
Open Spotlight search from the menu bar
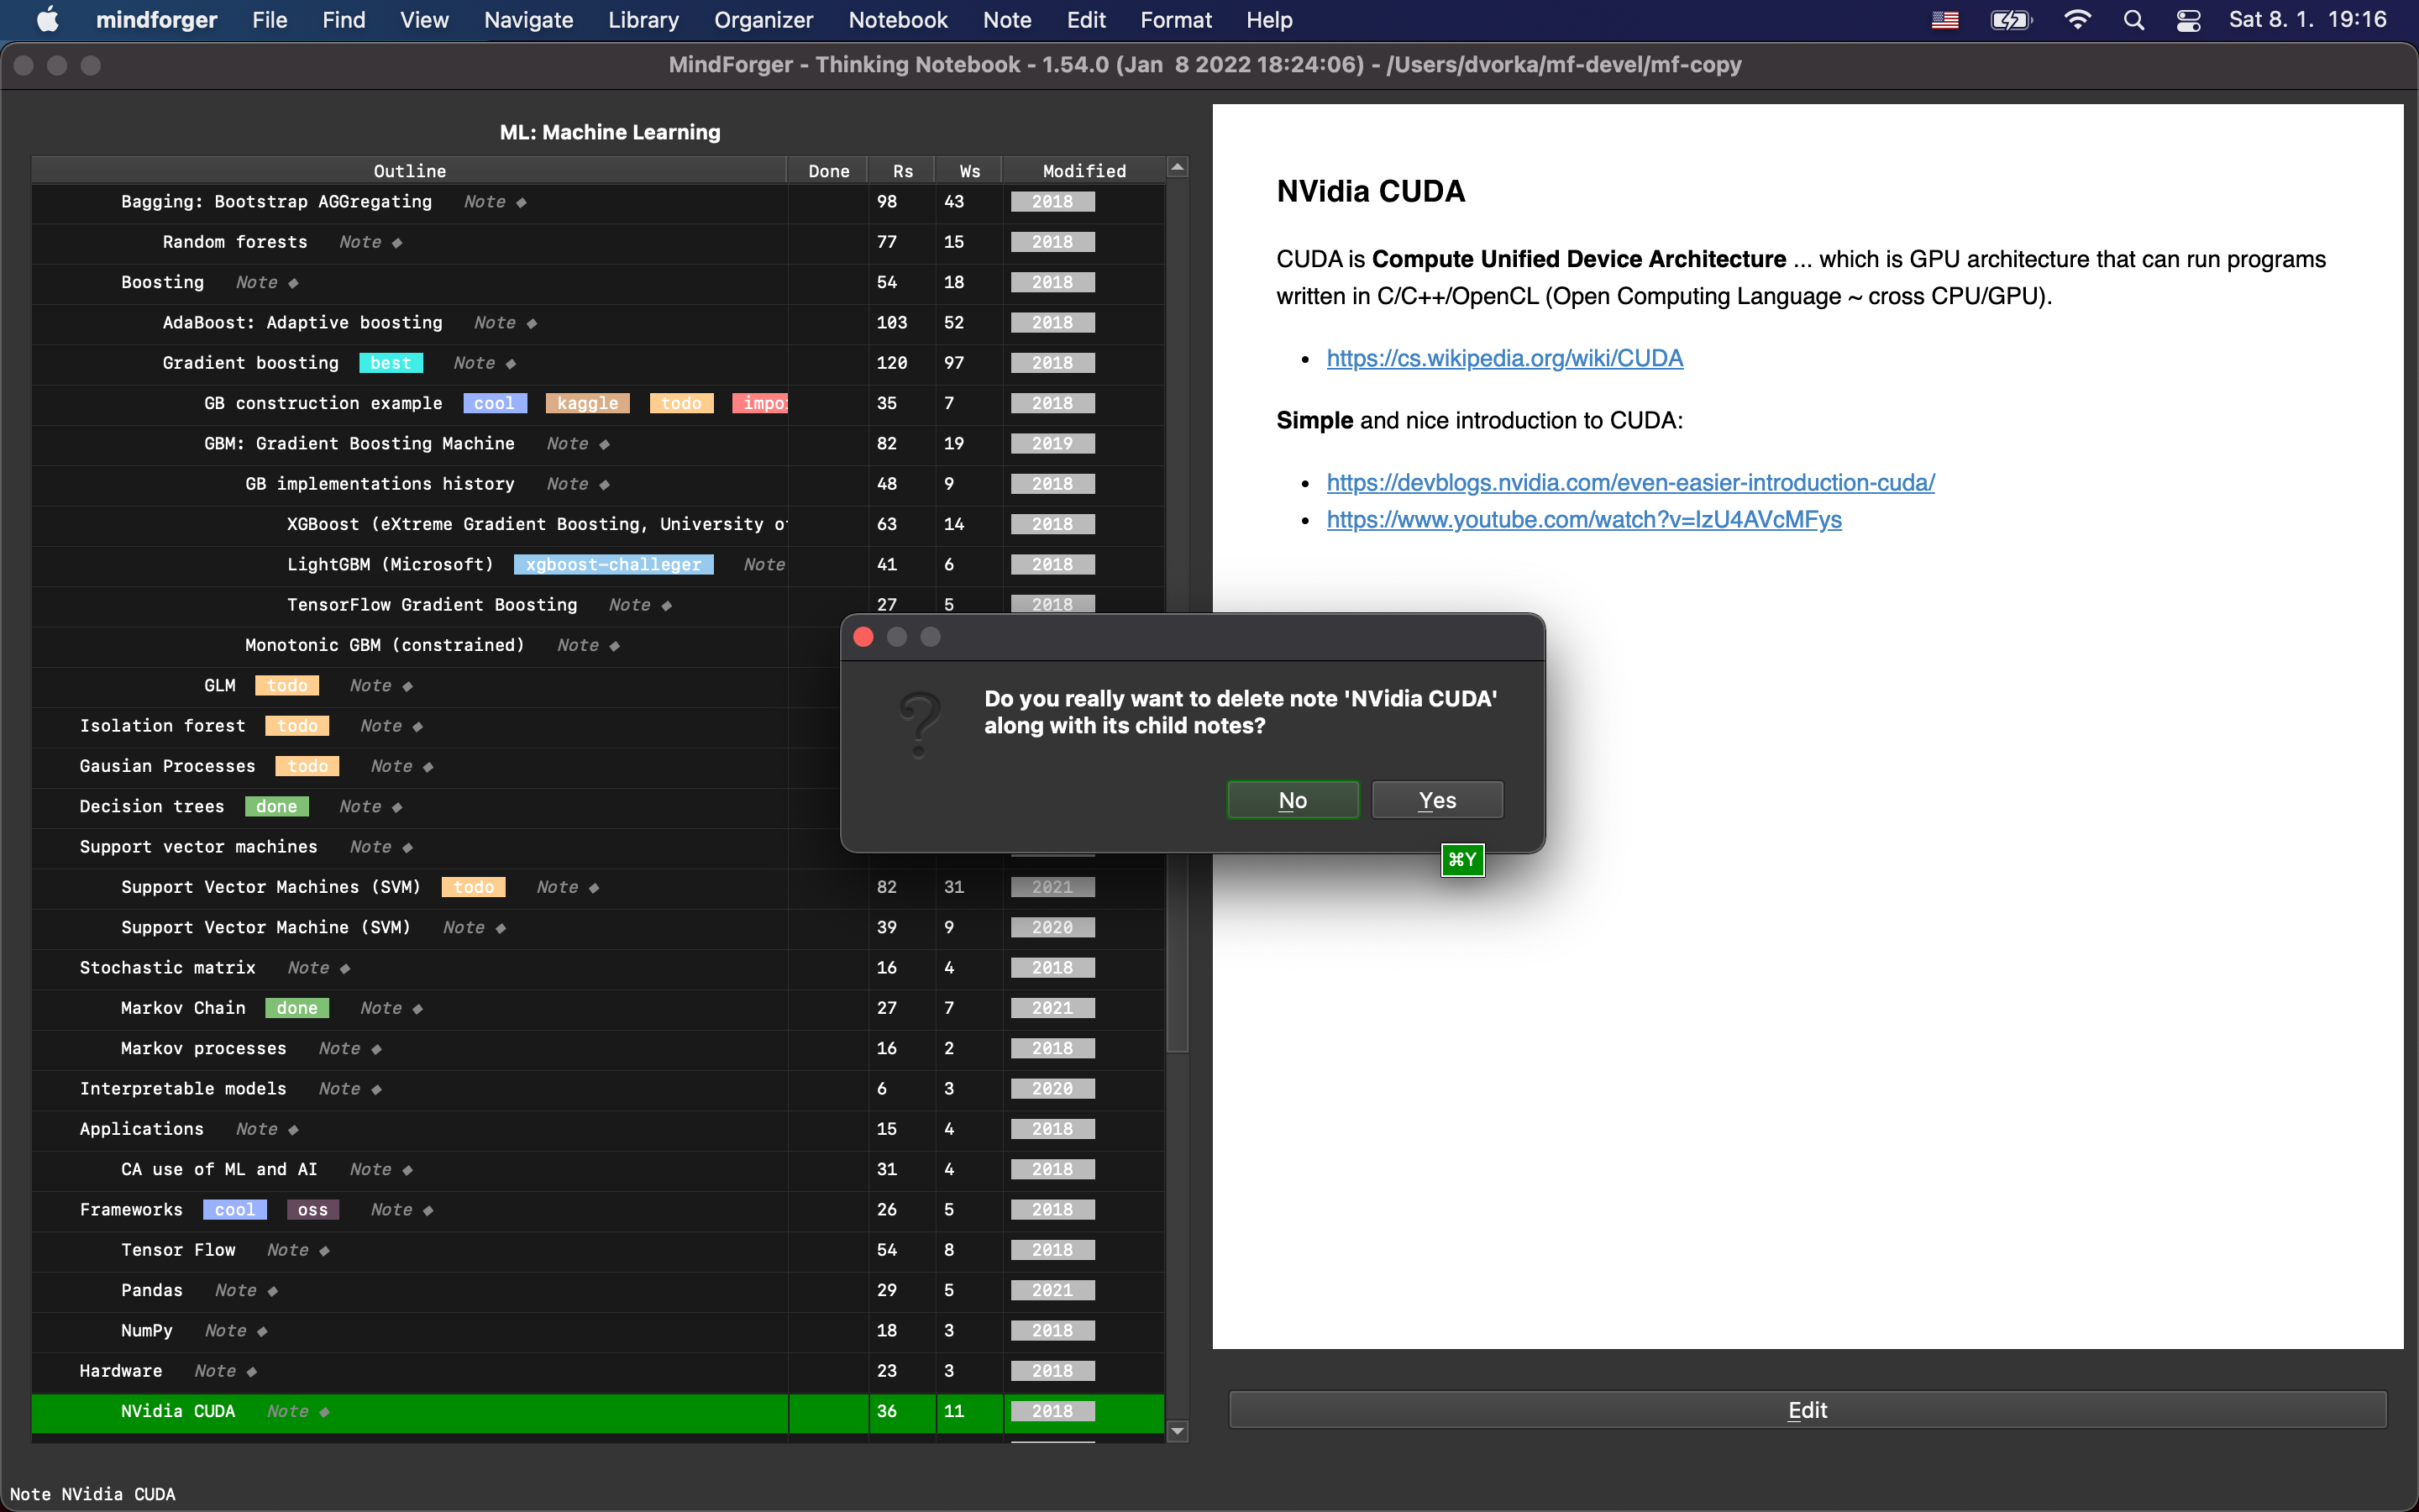(x=2134, y=19)
